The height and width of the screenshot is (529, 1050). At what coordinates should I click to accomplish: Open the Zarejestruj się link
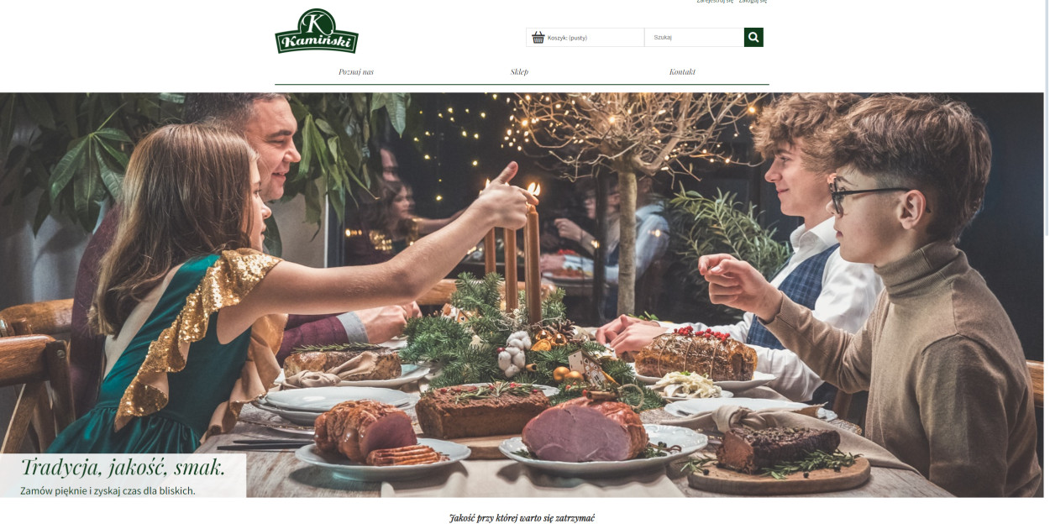point(715,2)
